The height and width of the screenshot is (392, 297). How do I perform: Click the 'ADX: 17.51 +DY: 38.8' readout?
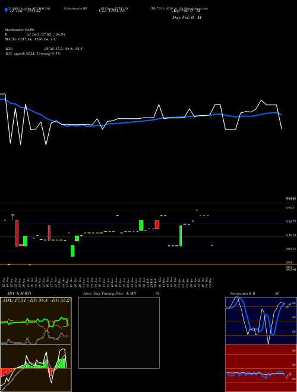[25, 300]
